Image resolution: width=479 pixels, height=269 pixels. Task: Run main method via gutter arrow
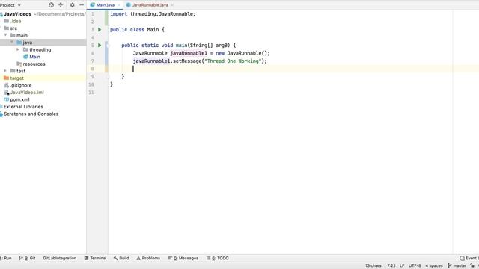pyautogui.click(x=100, y=45)
